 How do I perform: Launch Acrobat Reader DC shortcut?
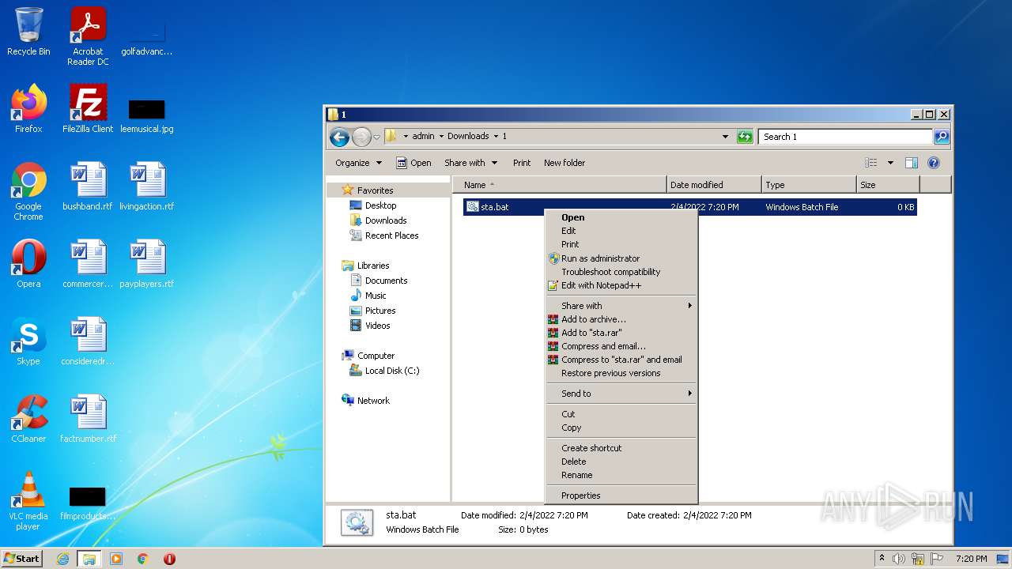tap(88, 36)
